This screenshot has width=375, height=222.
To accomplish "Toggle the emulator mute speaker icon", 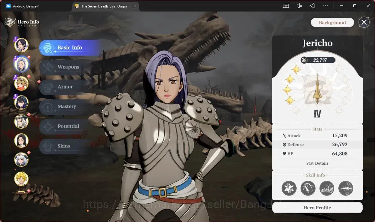I will pyautogui.click(x=299, y=6).
